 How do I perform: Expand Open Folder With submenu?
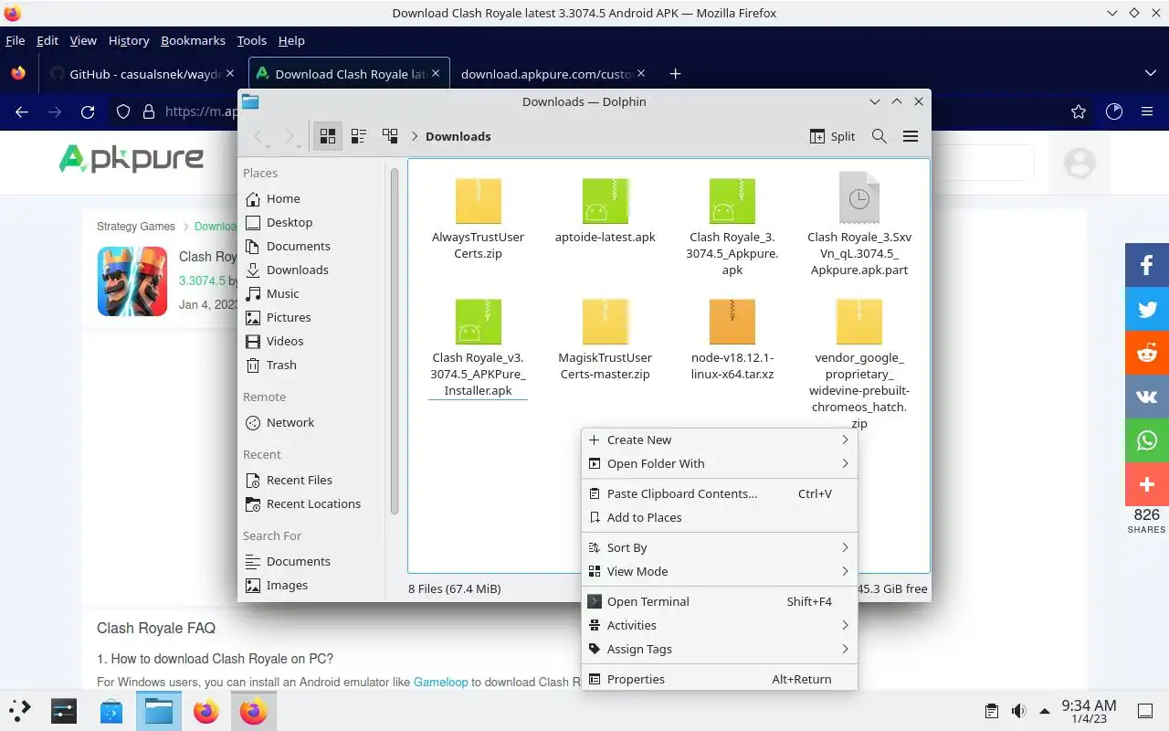[720, 463]
